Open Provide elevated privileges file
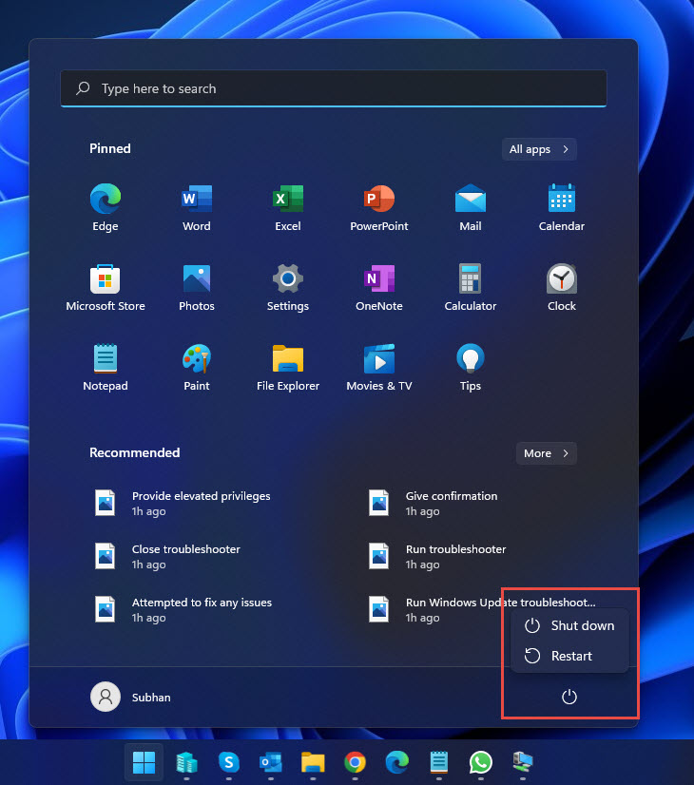 pyautogui.click(x=183, y=503)
